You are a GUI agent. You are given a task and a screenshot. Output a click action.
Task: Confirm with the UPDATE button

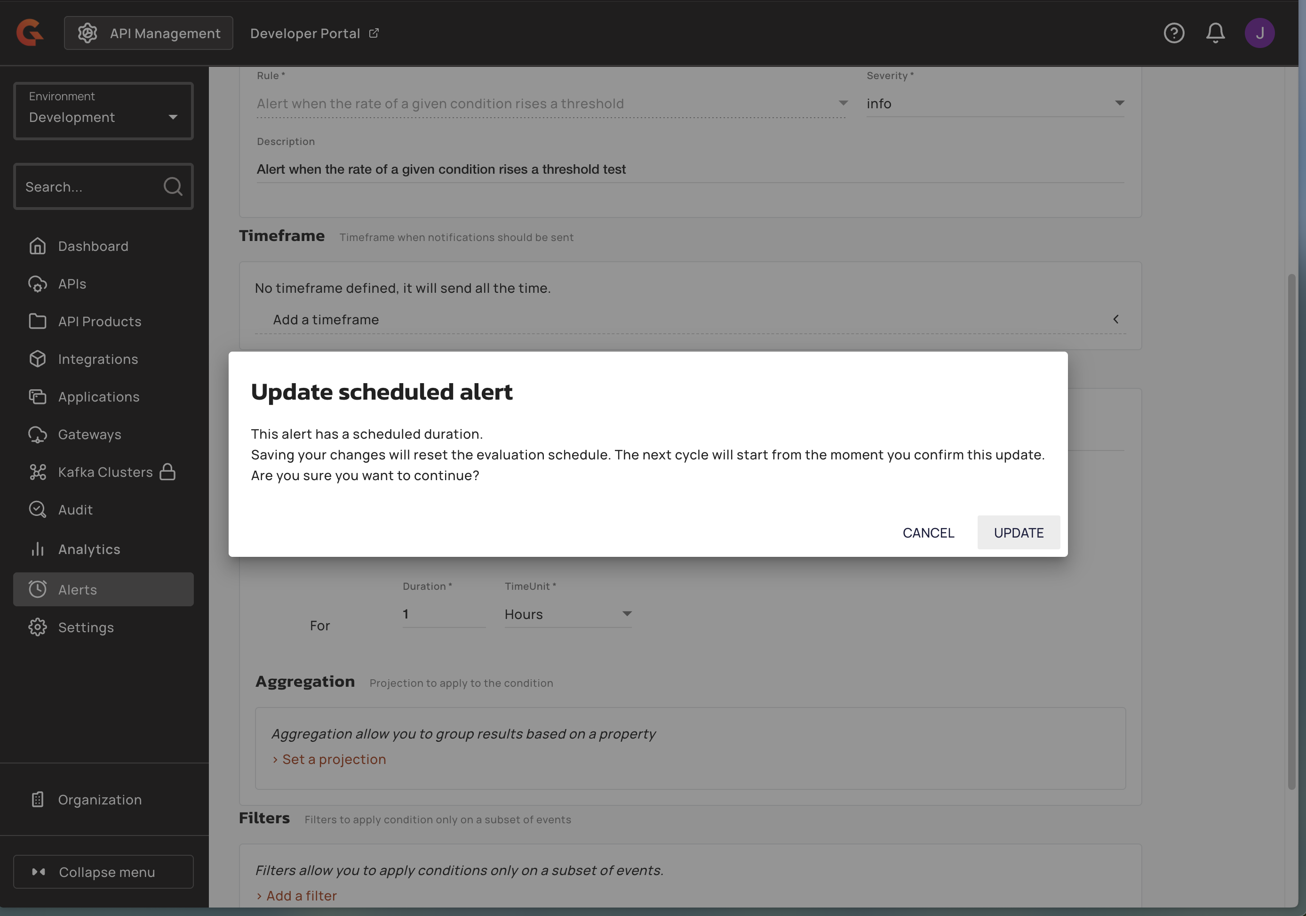1018,532
